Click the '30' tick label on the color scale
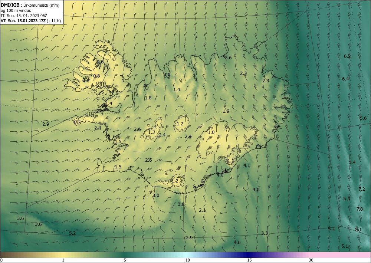The image size is (371, 263). tap(311, 260)
